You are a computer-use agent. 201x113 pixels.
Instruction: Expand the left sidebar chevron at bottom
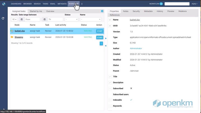coord(4,109)
